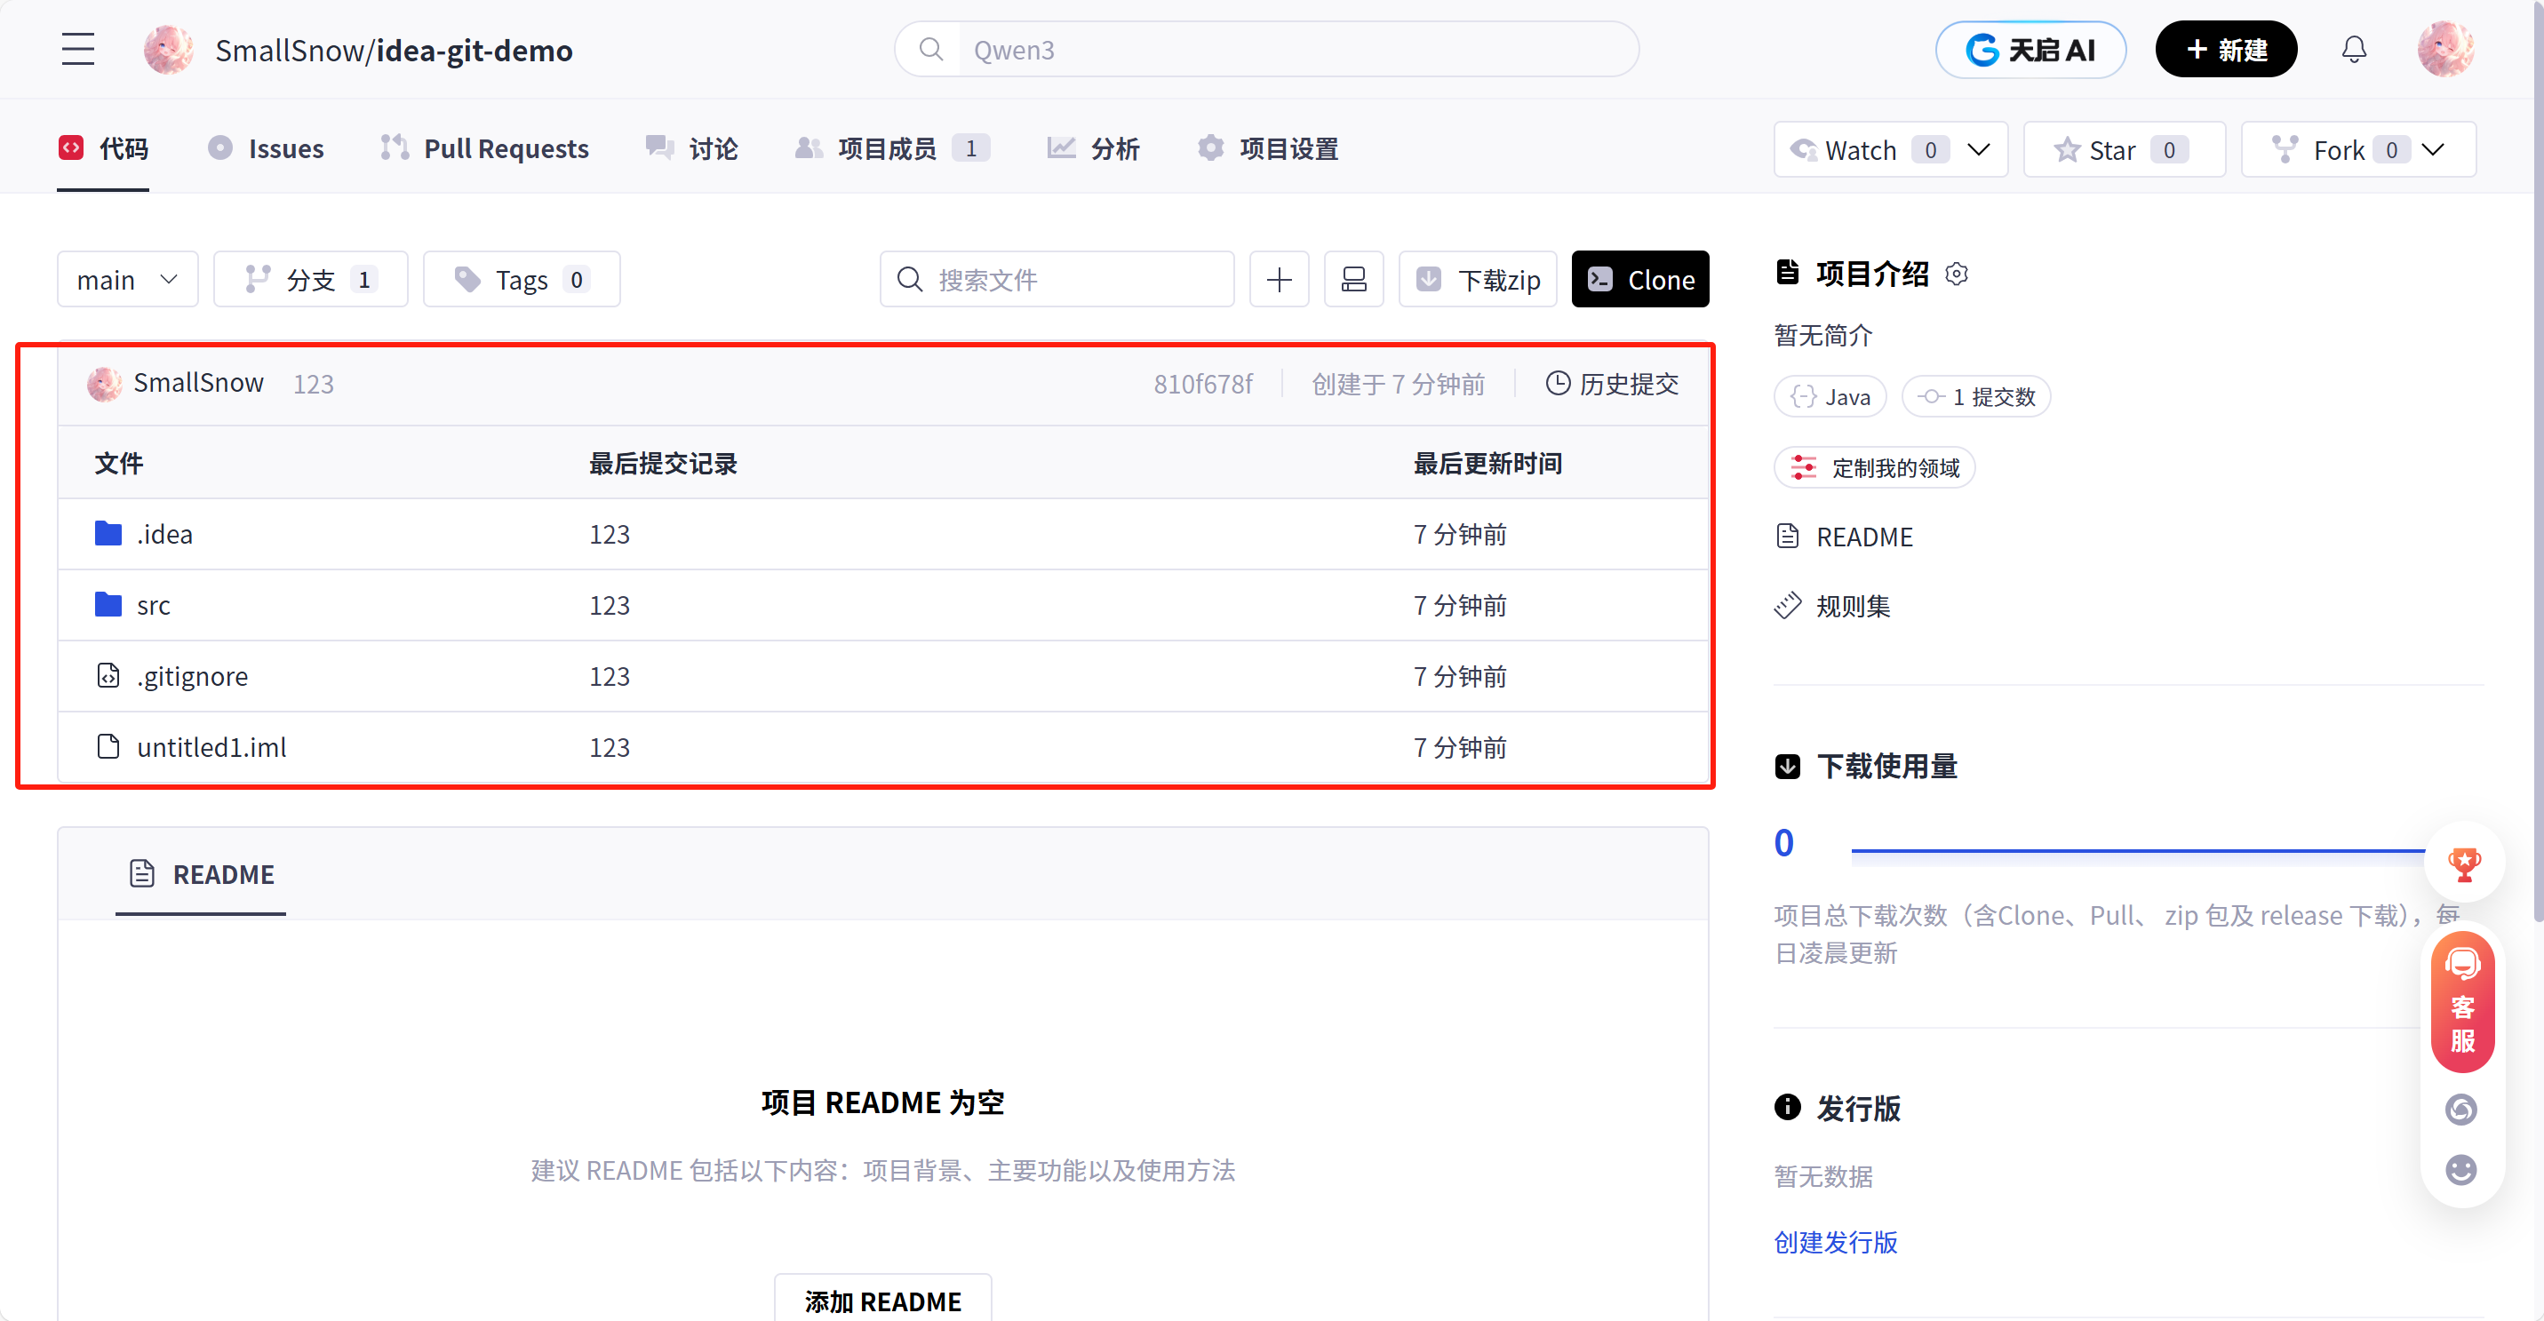2544x1321 pixels.
Task: Open the 客服 customer service icon
Action: coord(2461,1001)
